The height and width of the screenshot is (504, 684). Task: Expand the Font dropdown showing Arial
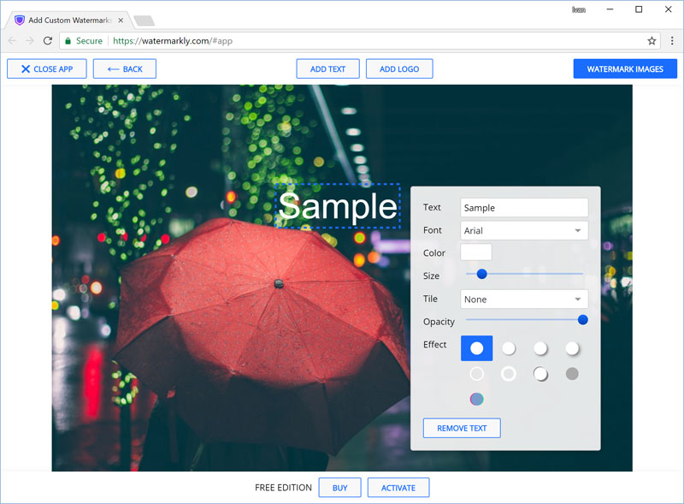tap(524, 230)
